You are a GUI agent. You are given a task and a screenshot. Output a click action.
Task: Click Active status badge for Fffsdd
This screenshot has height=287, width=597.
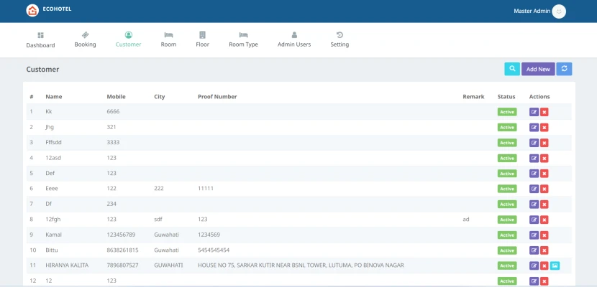point(507,143)
